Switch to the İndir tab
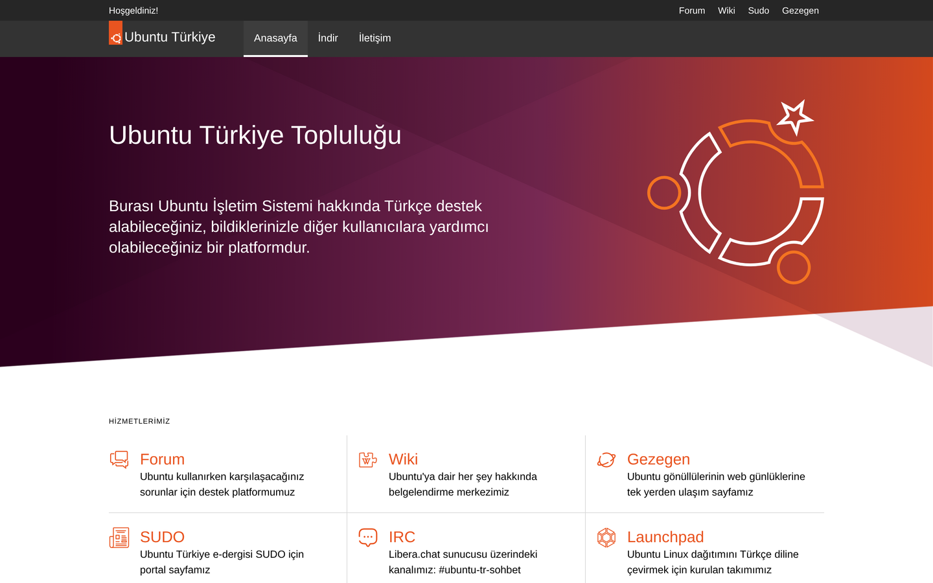The width and height of the screenshot is (933, 583). [328, 38]
